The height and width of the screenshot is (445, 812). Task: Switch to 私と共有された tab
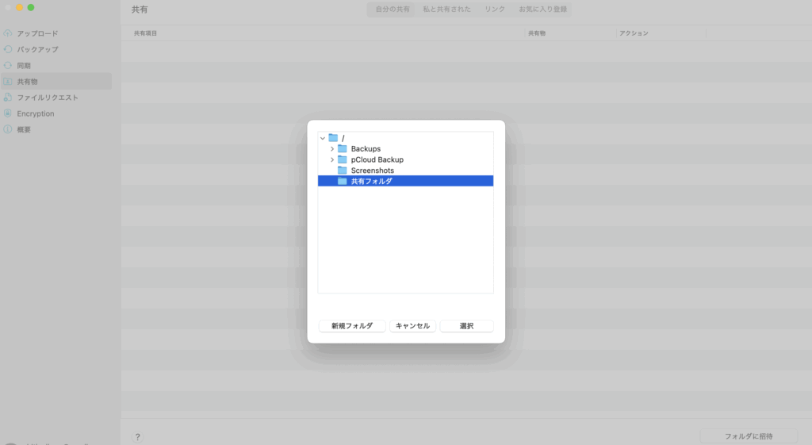(x=447, y=10)
